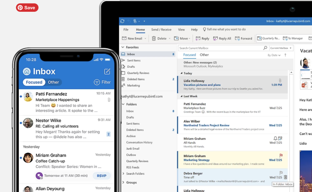Tap the Filter button on the phone

coord(102,82)
